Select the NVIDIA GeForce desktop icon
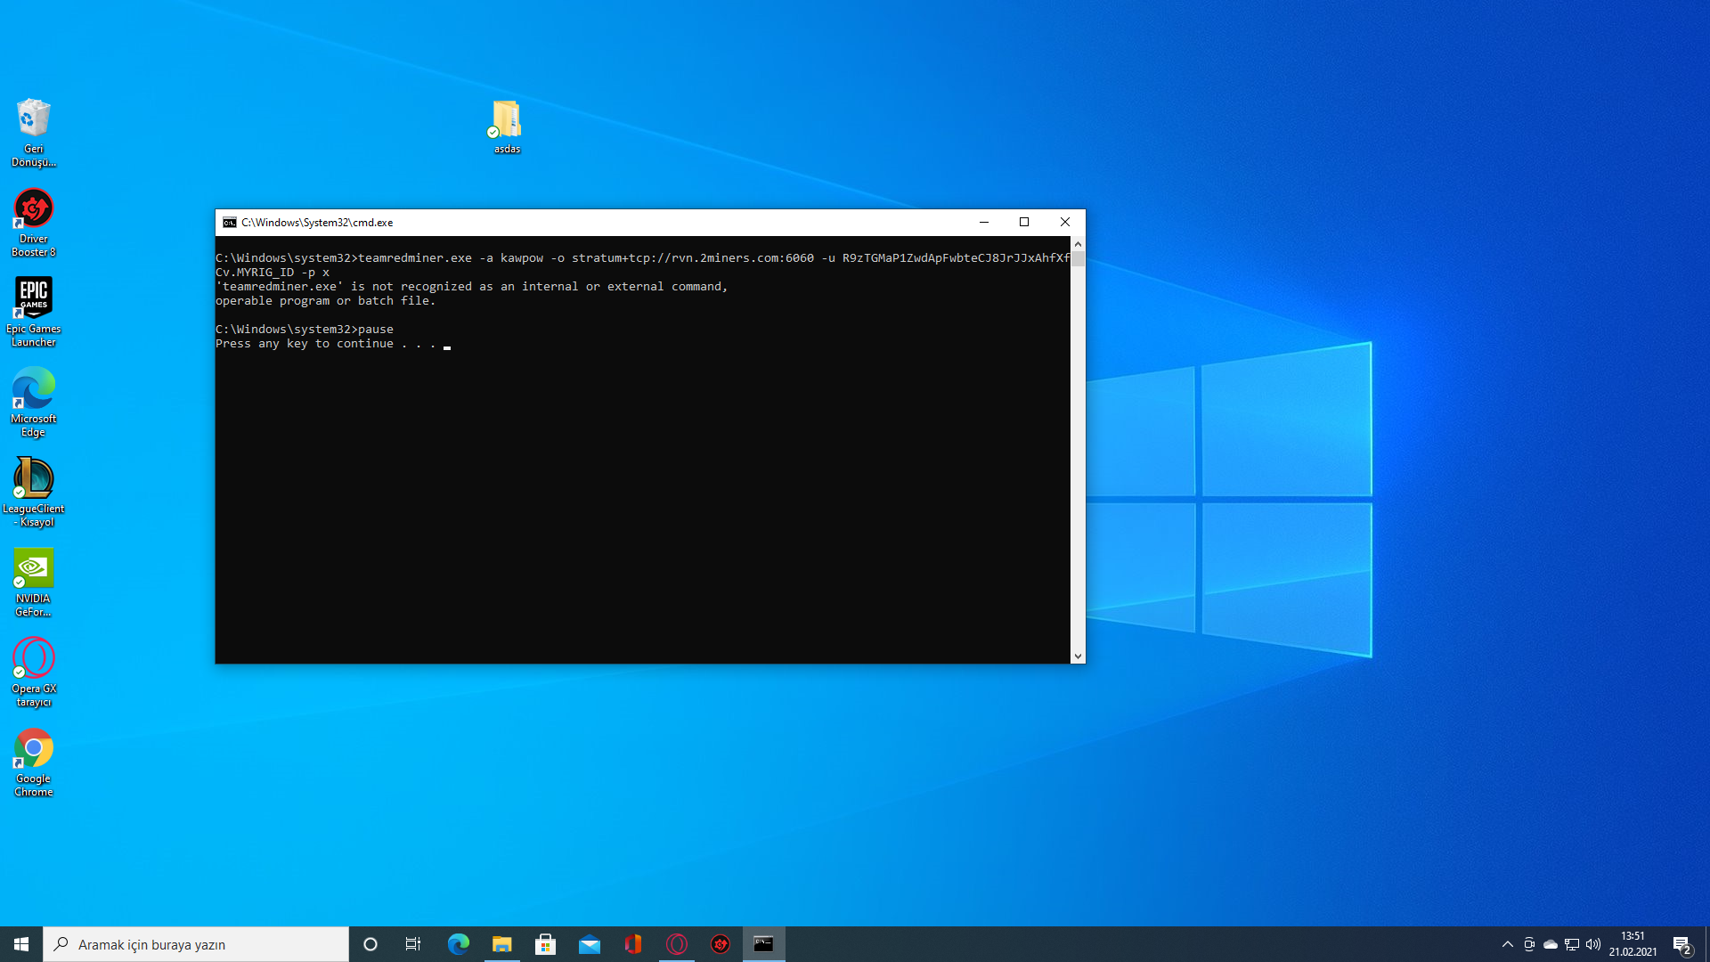Screen dimensions: 1710x962 (x=34, y=583)
